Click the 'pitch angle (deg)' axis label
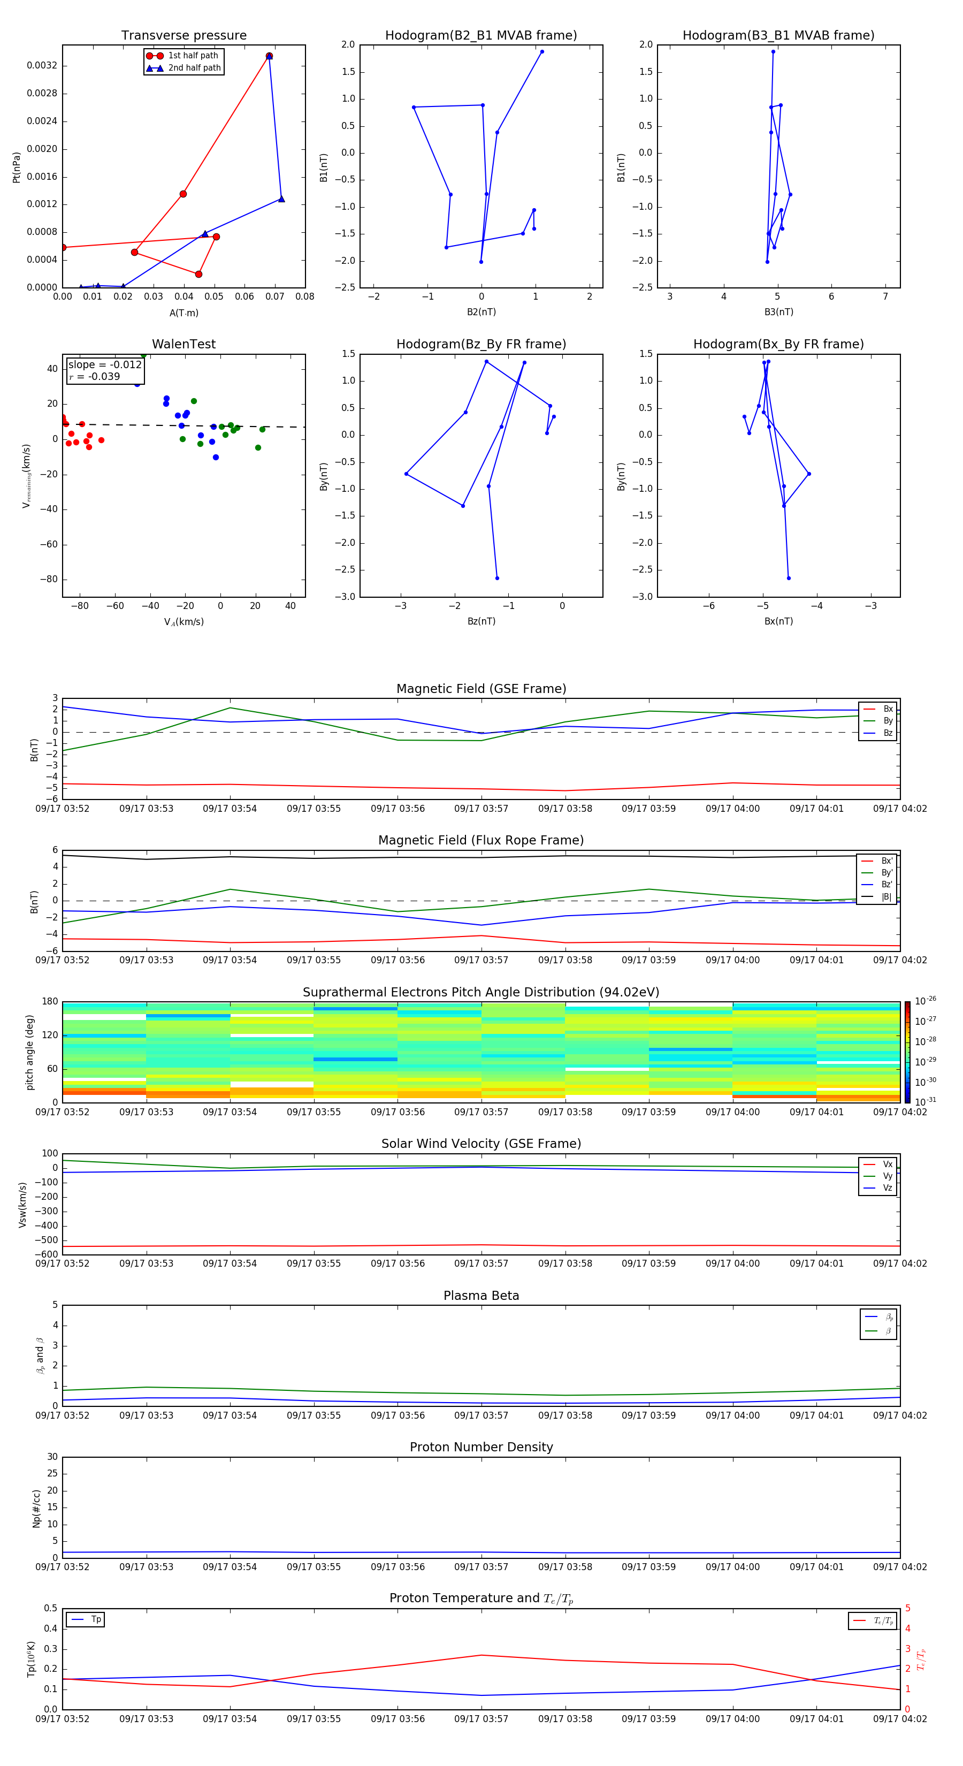This screenshot has height=1766, width=963. 29,1052
